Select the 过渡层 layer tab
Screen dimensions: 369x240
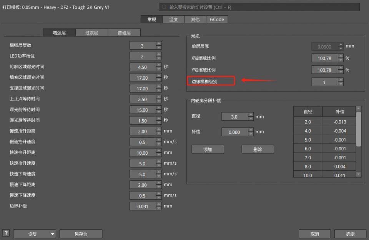(x=91, y=33)
